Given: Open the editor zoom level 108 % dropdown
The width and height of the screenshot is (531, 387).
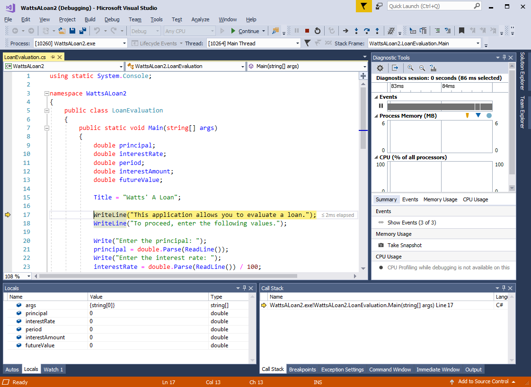Looking at the screenshot, I should click(x=17, y=276).
